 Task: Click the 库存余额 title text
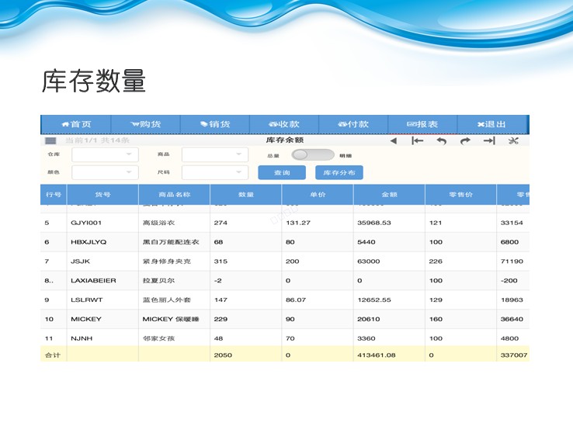pos(285,140)
